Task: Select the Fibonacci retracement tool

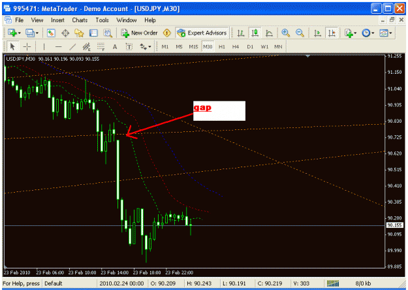Action: click(101, 47)
